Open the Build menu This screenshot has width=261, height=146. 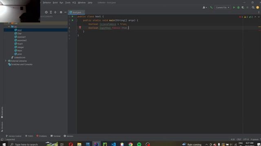[55, 3]
